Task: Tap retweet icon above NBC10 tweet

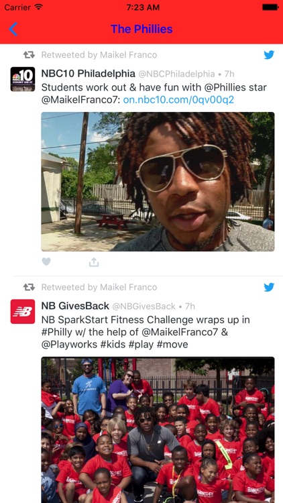Action: coord(30,55)
